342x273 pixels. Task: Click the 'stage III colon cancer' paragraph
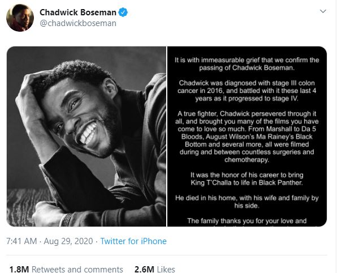pyautogui.click(x=246, y=91)
